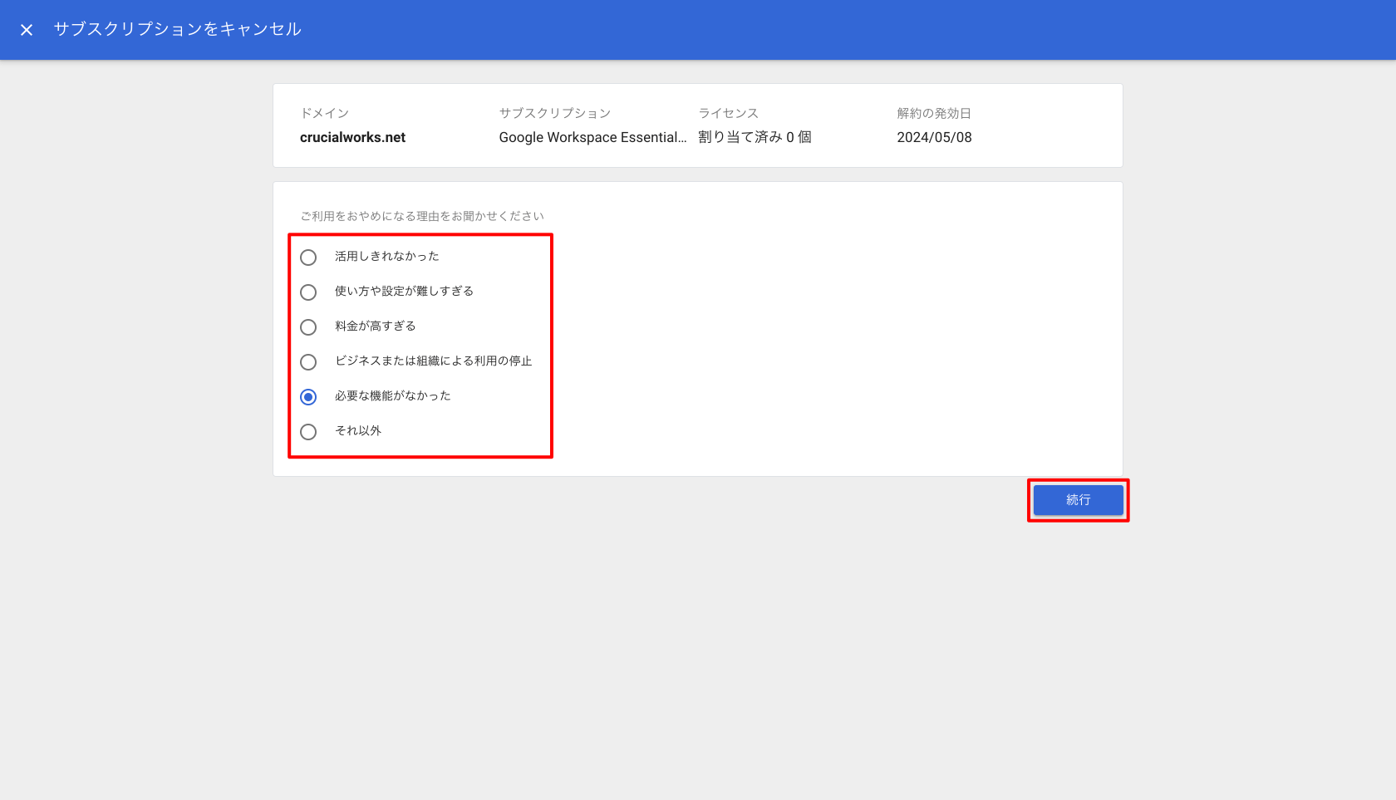Click the 必要な機能がなかった radio option
The height and width of the screenshot is (800, 1396).
(x=308, y=397)
